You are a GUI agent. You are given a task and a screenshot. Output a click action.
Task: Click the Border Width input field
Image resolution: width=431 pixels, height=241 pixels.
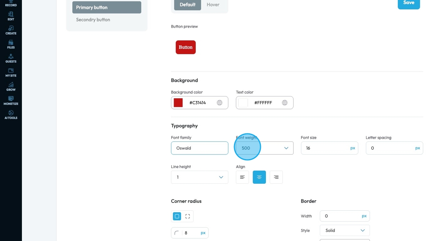coord(345,216)
